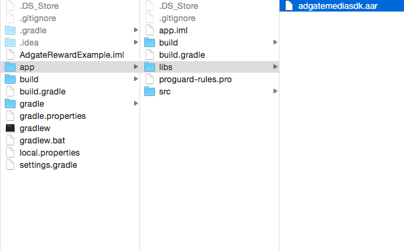
Task: Click the arrow beside libs folder
Action: point(275,67)
